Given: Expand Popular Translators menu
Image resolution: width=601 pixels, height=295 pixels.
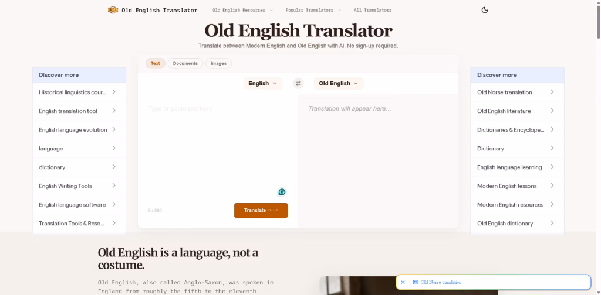Looking at the screenshot, I should coord(313,11).
